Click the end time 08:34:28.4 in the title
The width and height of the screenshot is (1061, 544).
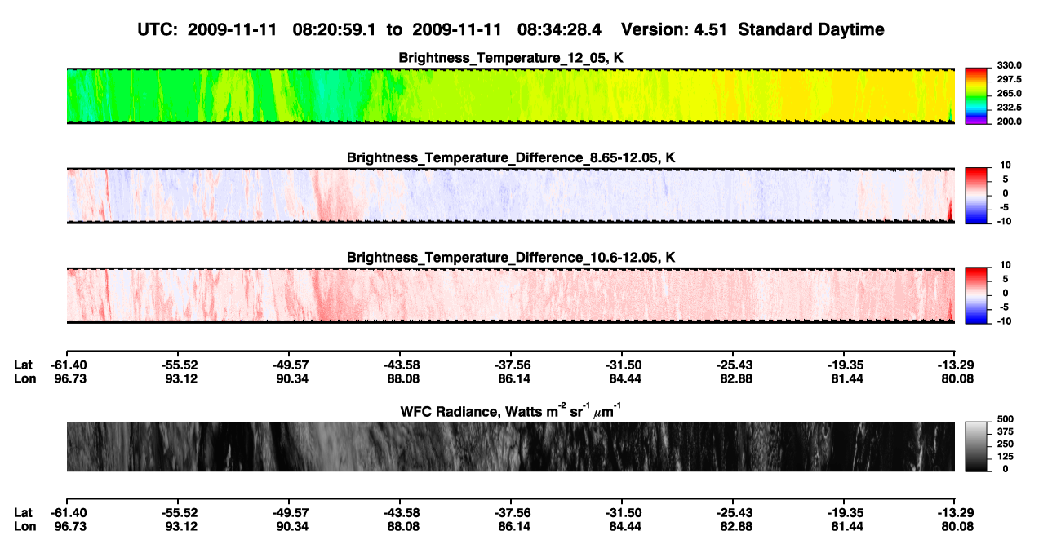pos(560,30)
